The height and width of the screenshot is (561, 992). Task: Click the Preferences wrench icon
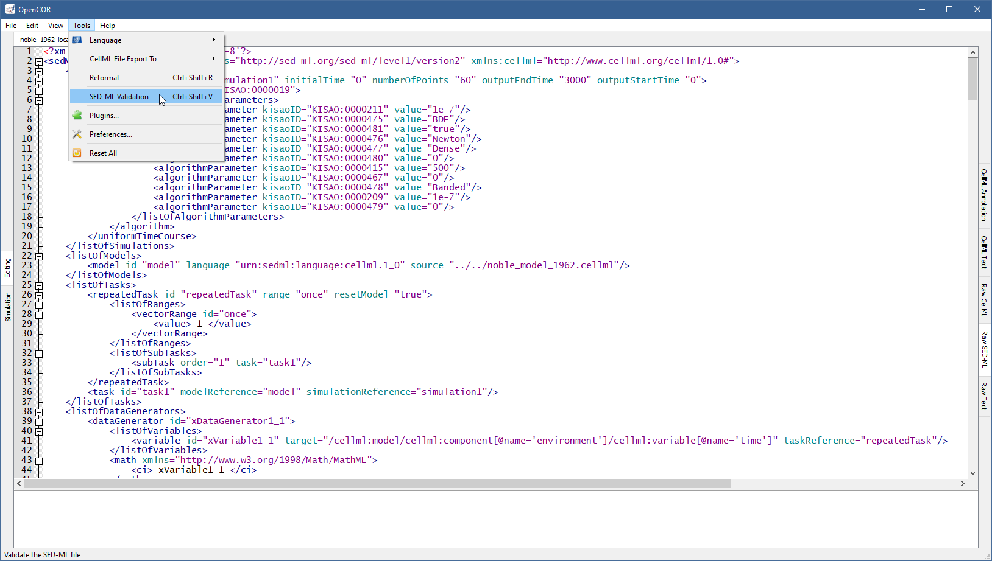pos(77,134)
